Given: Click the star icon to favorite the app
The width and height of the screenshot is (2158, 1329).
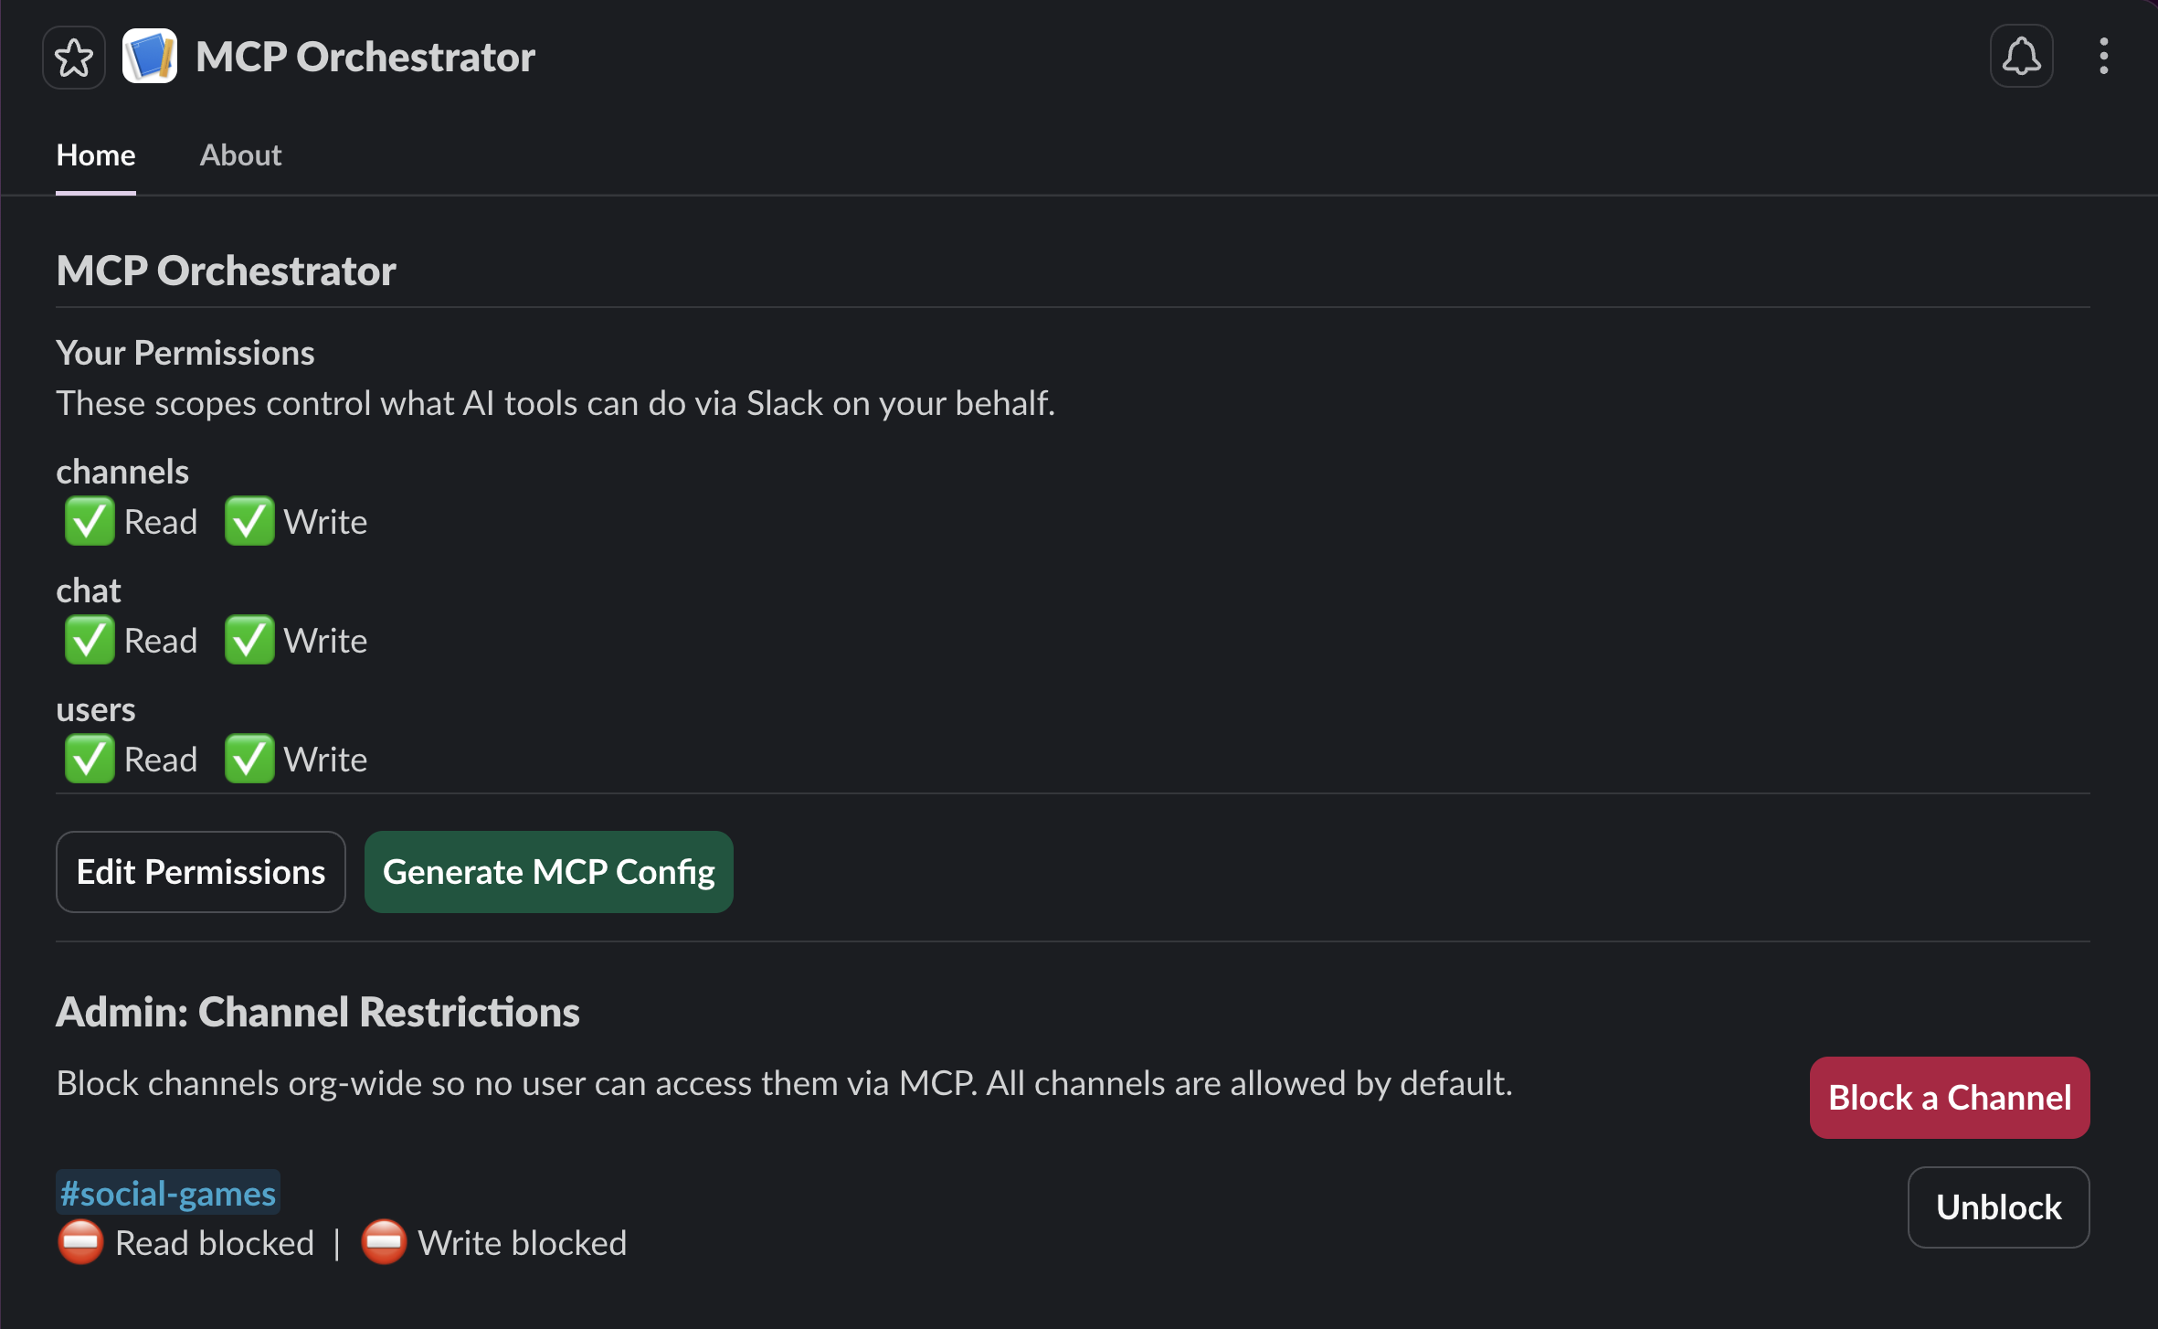Looking at the screenshot, I should (x=73, y=57).
